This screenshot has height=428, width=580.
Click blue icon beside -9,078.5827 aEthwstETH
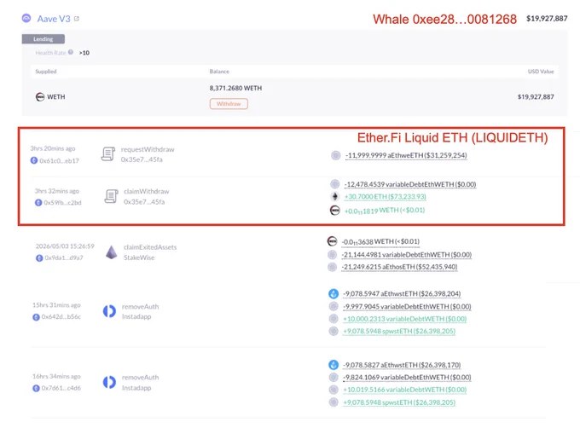pos(333,365)
